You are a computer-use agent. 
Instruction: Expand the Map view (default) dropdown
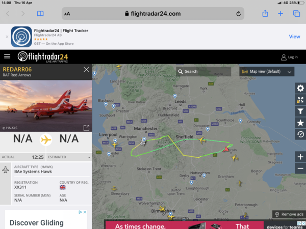point(267,71)
